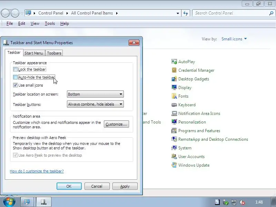Click the Show desktop button at taskbar end
Image resolution: width=276 pixels, height=207 pixels.
273,202
